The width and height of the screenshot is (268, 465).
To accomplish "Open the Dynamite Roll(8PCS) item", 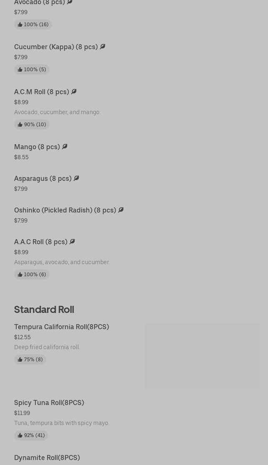I will point(47,457).
